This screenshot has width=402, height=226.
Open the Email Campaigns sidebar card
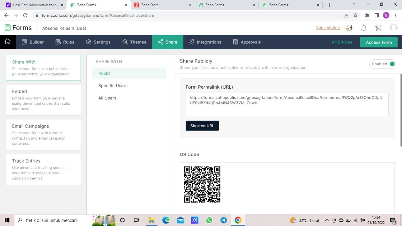pos(43,135)
